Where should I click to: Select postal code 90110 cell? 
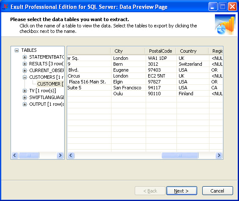tap(161, 94)
